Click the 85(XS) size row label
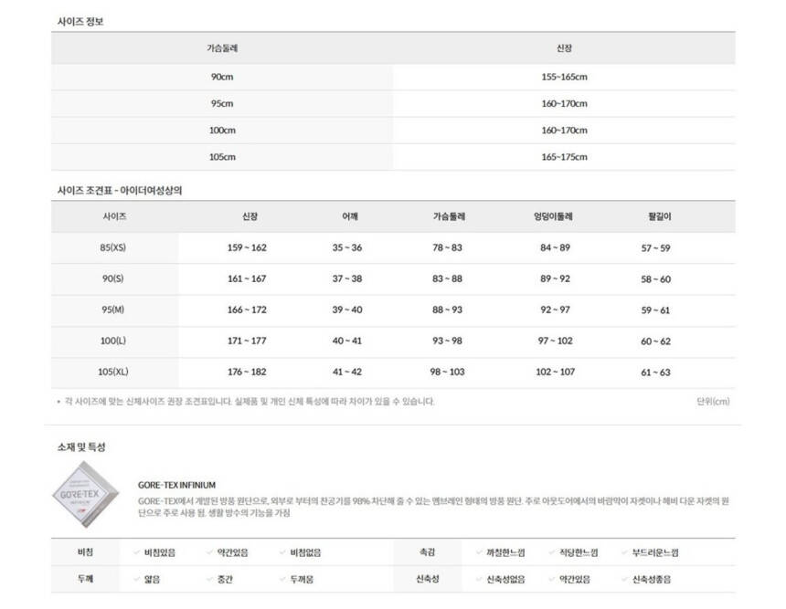The width and height of the screenshot is (786, 609). tap(114, 247)
